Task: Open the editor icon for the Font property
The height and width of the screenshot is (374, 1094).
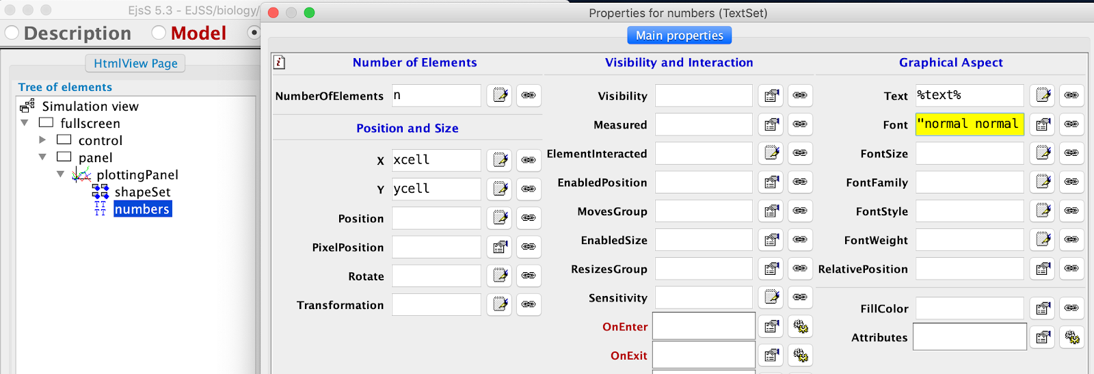Action: click(1043, 124)
